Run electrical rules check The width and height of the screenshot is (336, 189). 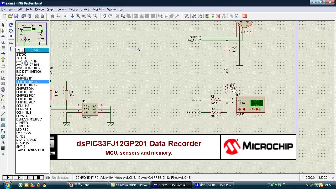pyautogui.click(x=237, y=16)
